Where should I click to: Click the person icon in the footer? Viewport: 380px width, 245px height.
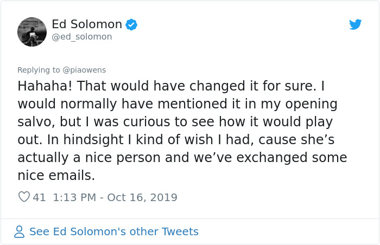coord(20,232)
